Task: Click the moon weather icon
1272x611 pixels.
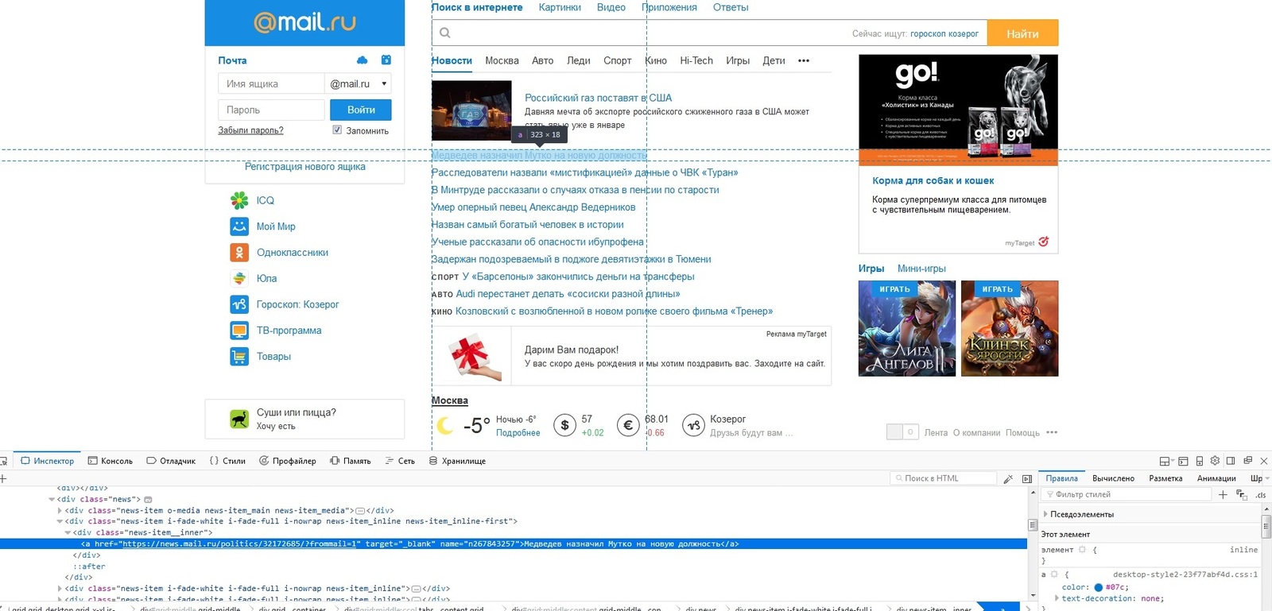Action: point(445,426)
